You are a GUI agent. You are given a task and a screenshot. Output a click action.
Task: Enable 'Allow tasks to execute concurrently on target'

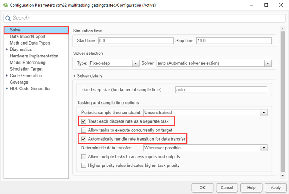[84, 130]
